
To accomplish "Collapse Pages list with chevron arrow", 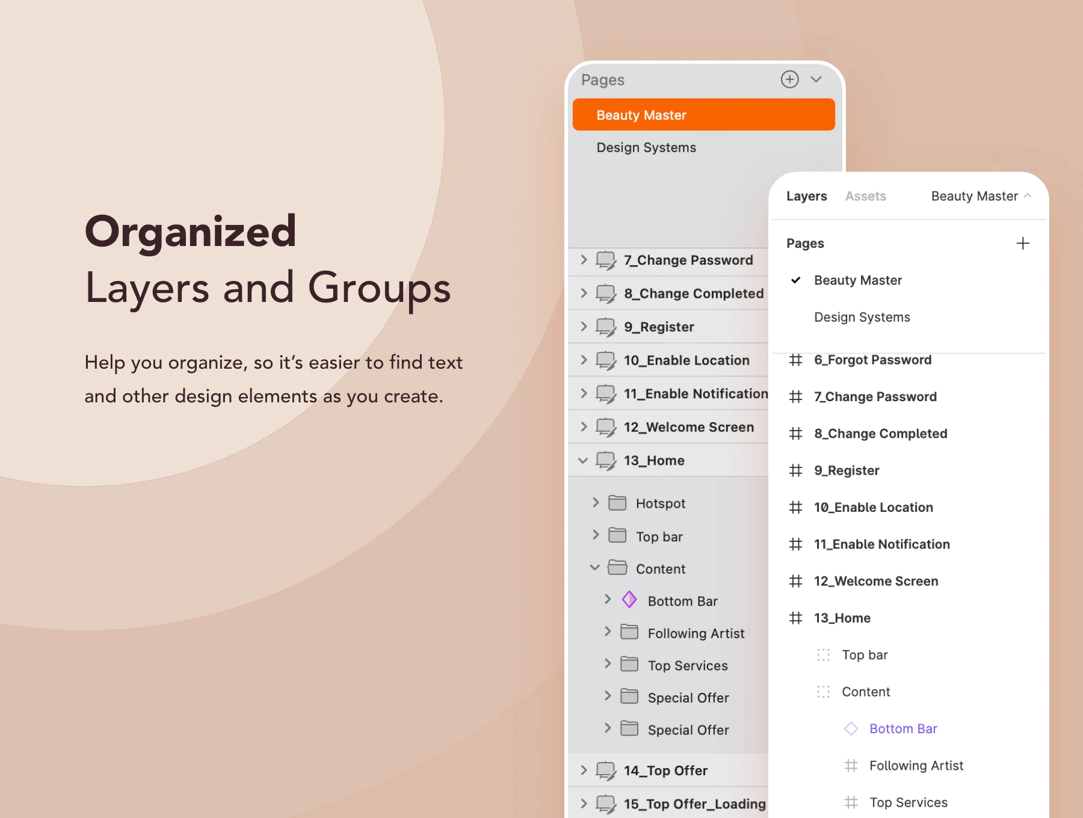I will [x=816, y=79].
